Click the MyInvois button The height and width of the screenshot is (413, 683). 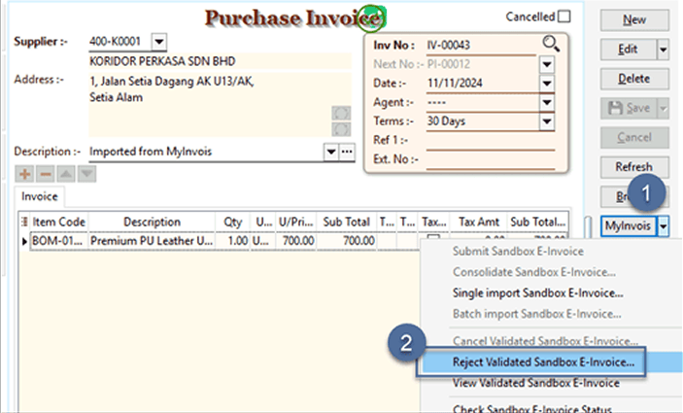click(x=629, y=226)
